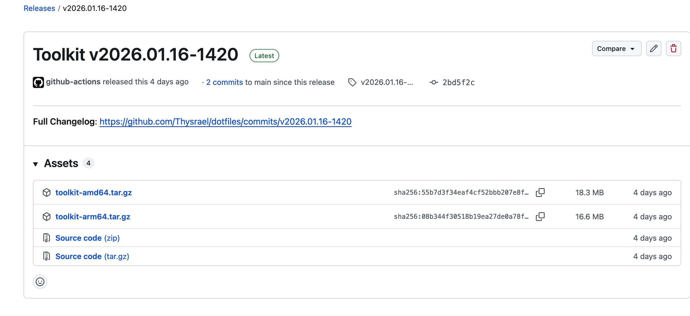Screen dimensions: 690x316
Task: Download Source code (zip)
Action: pos(87,238)
